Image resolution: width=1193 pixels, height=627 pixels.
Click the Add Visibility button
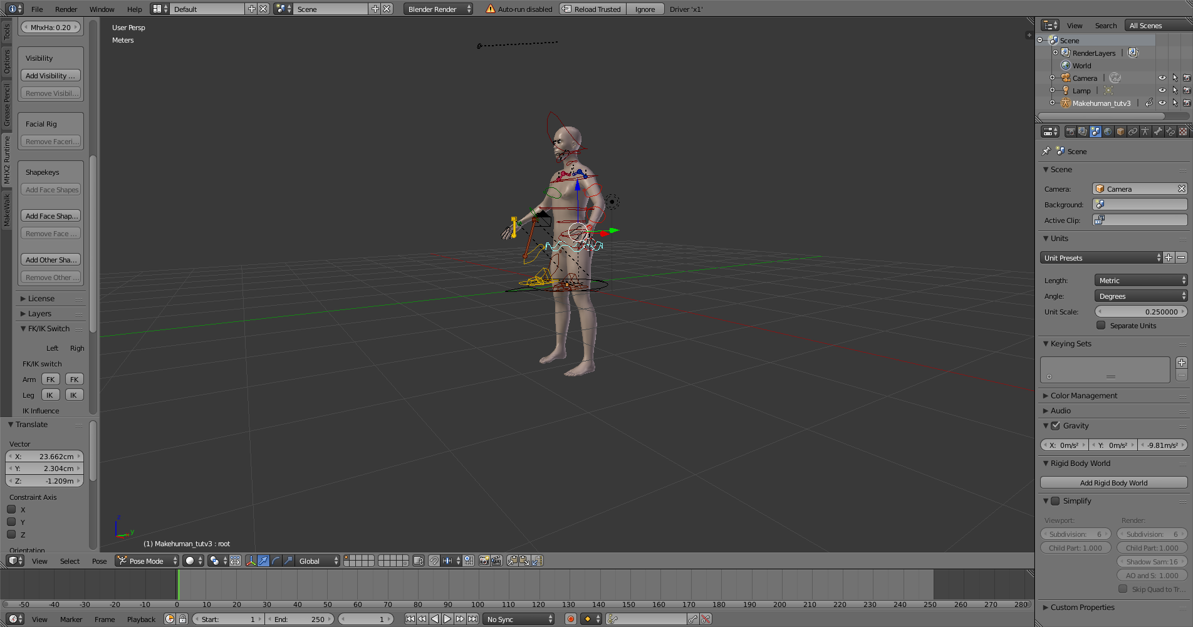click(x=51, y=75)
